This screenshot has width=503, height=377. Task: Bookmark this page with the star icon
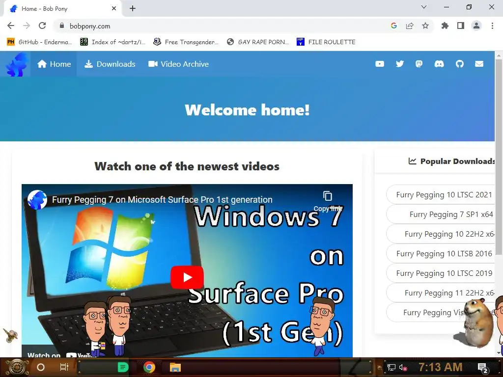(425, 26)
